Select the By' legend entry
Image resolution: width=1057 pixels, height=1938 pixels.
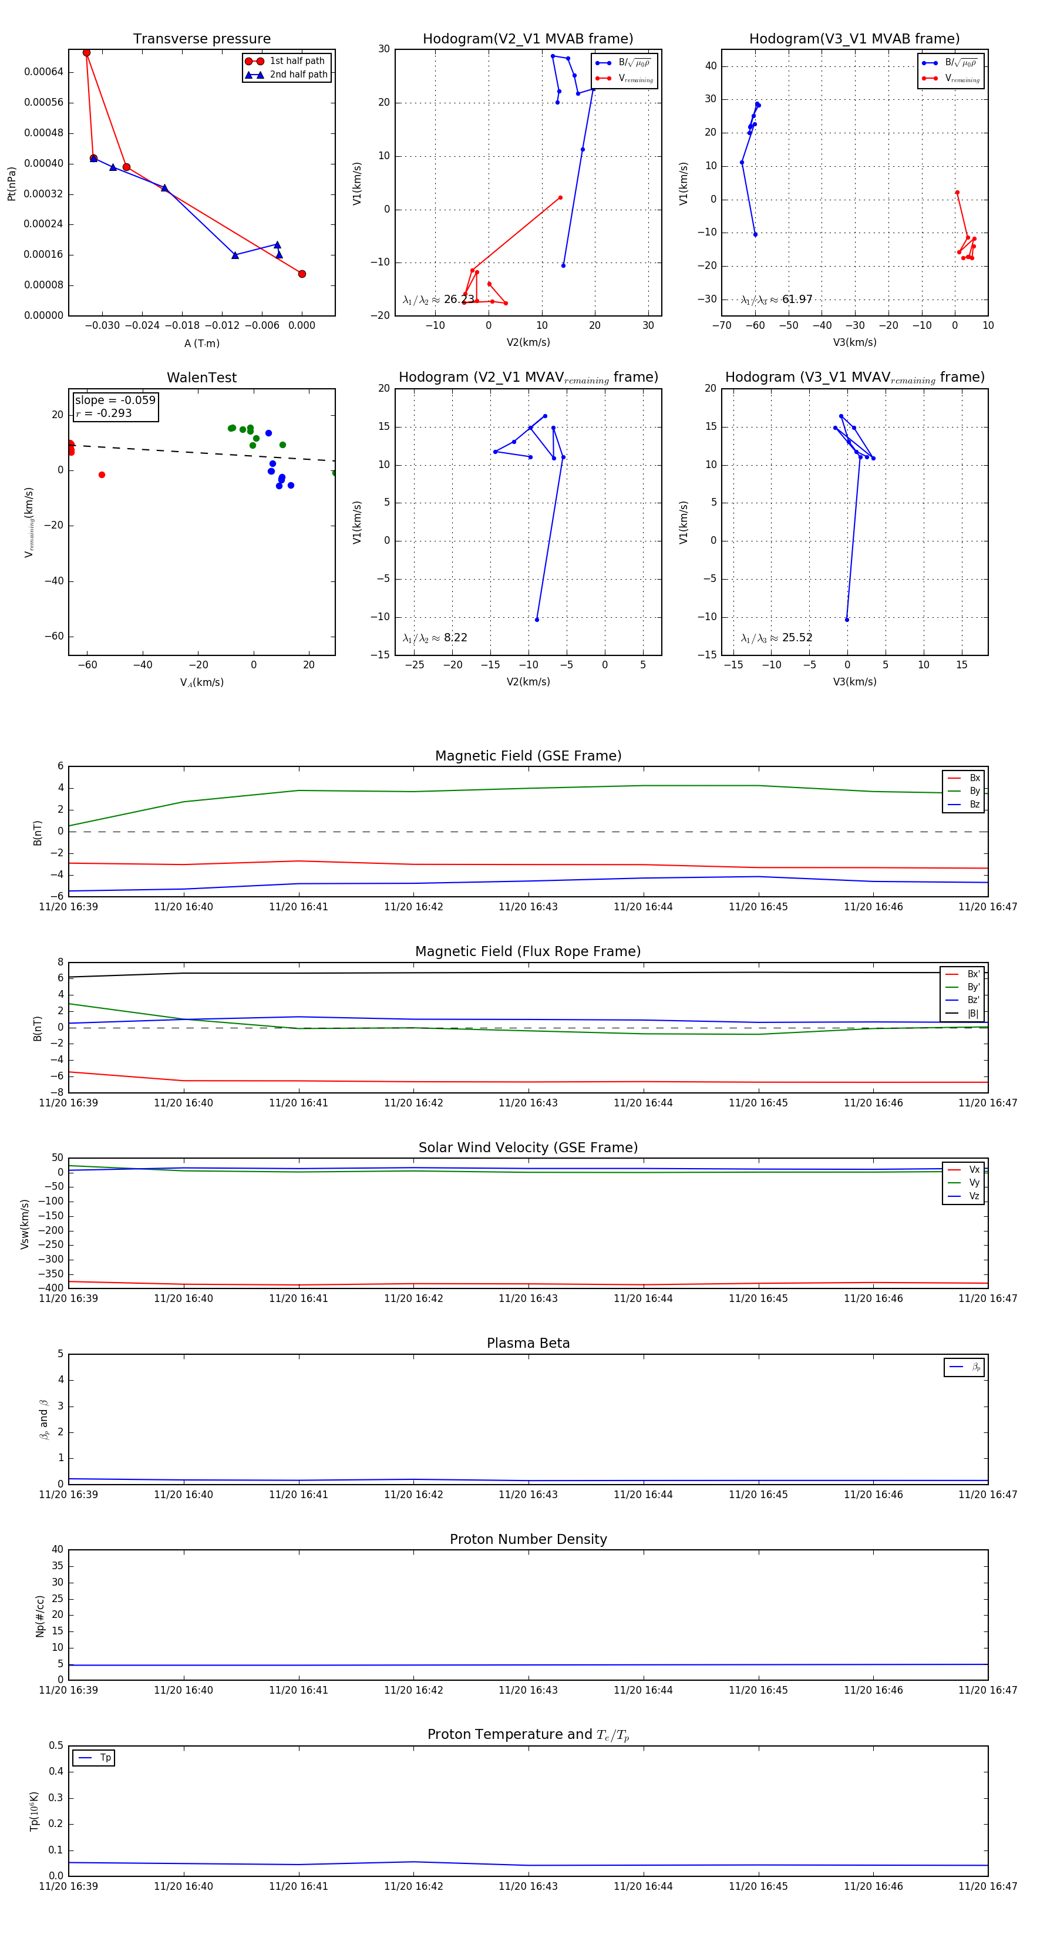(x=962, y=987)
